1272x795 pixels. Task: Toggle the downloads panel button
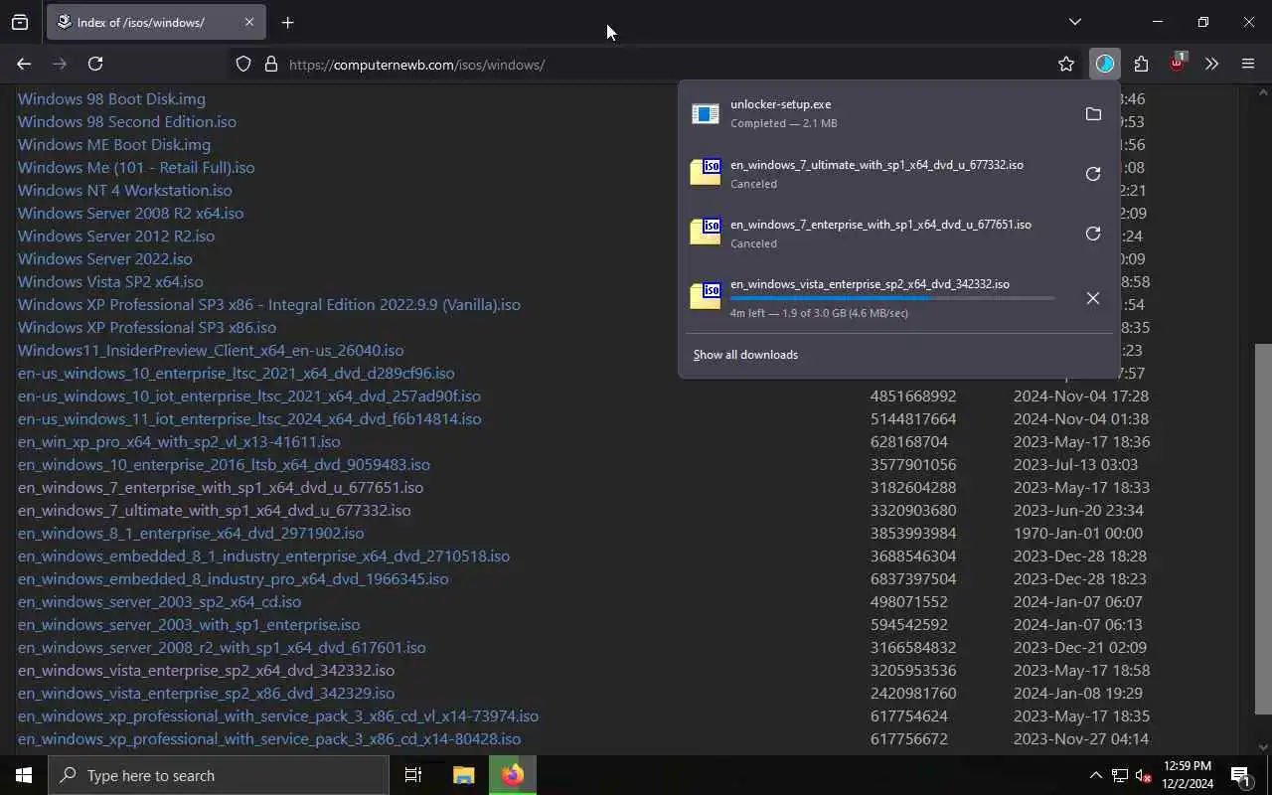pos(1105,64)
